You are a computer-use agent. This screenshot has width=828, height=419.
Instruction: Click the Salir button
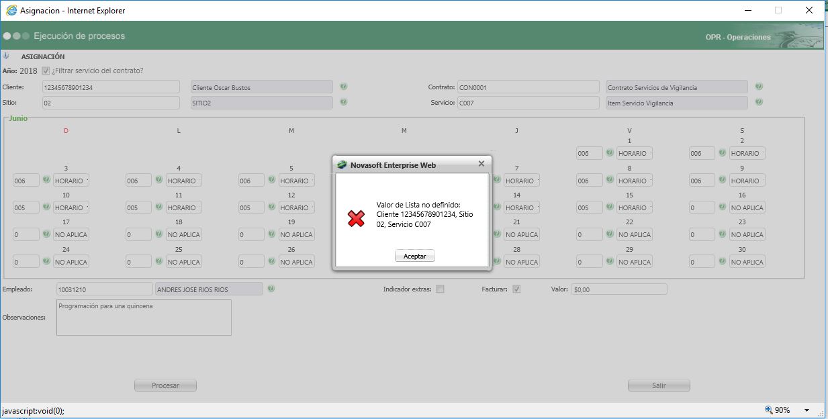pyautogui.click(x=659, y=385)
